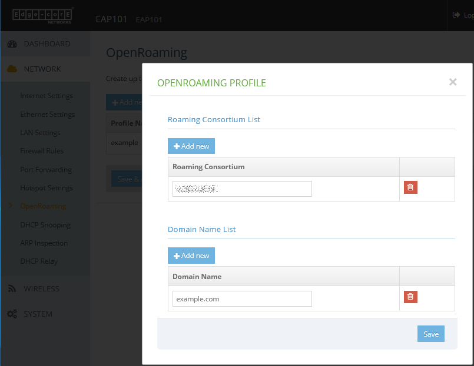This screenshot has height=366, width=474.
Task: Expand the Network menu section
Action: coord(45,69)
